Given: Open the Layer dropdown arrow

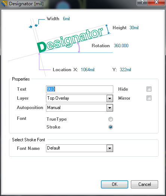Looking at the screenshot, I should (110, 99).
